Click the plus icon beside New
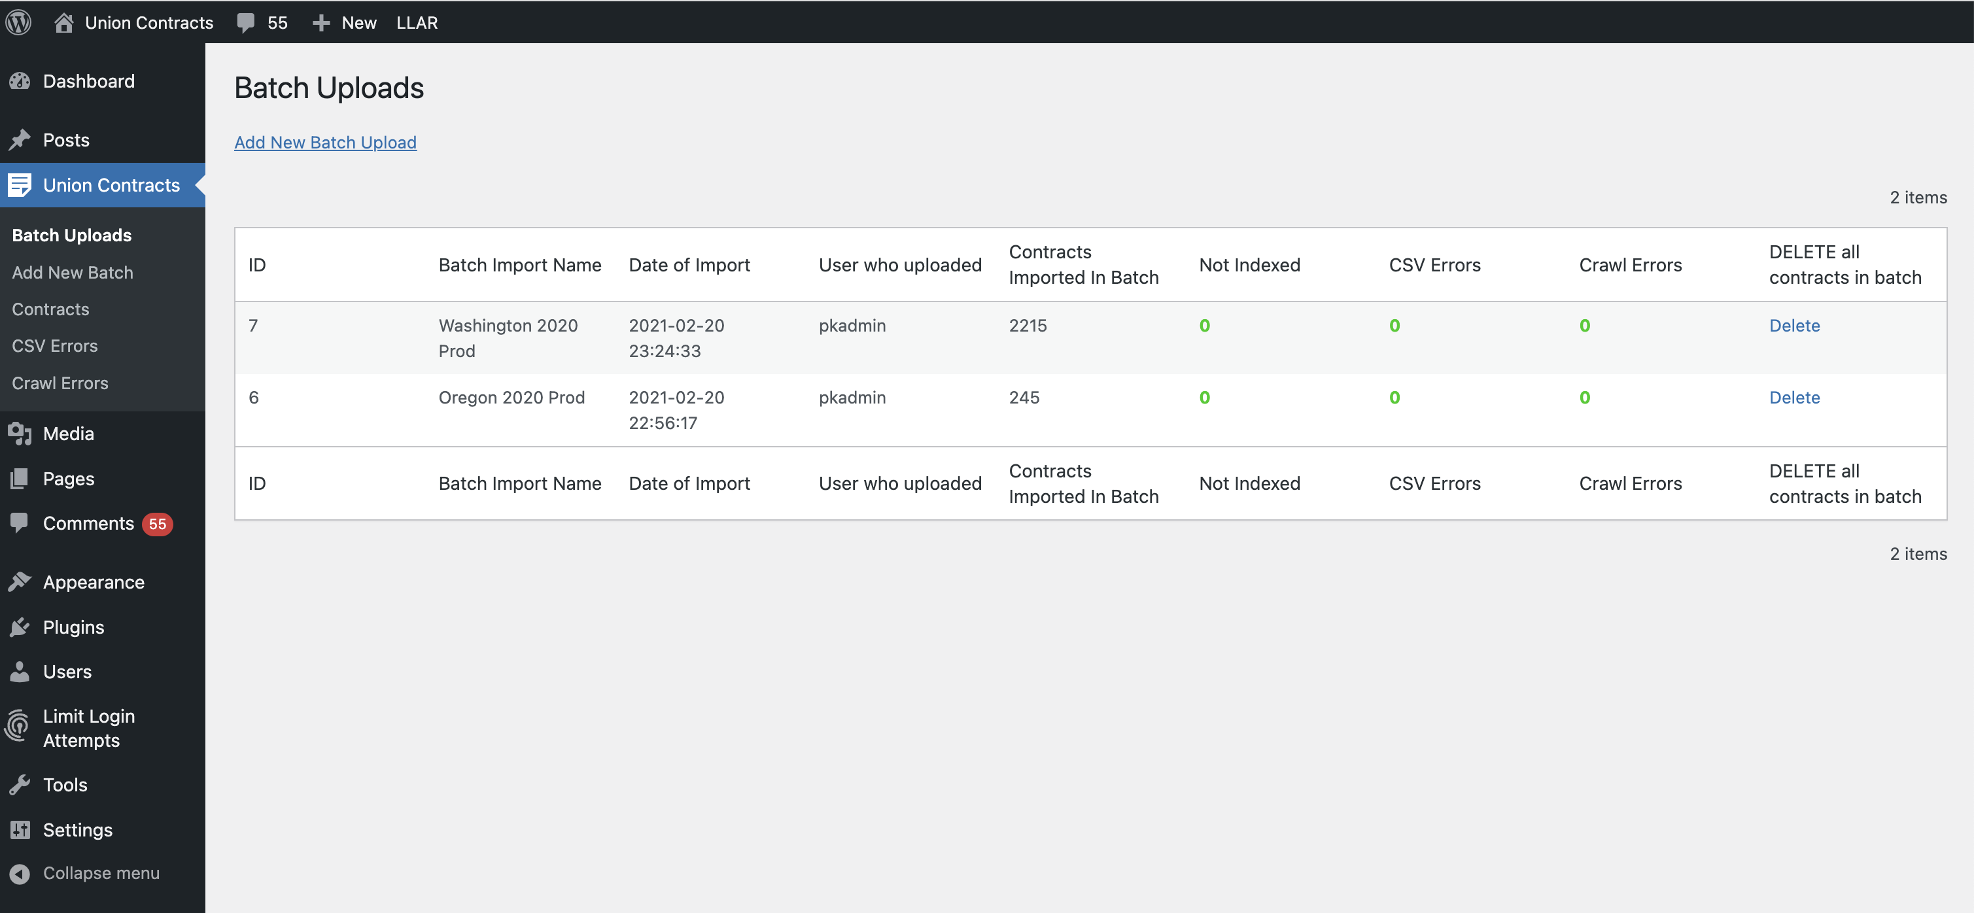Viewport: 1974px width, 913px height. click(321, 23)
